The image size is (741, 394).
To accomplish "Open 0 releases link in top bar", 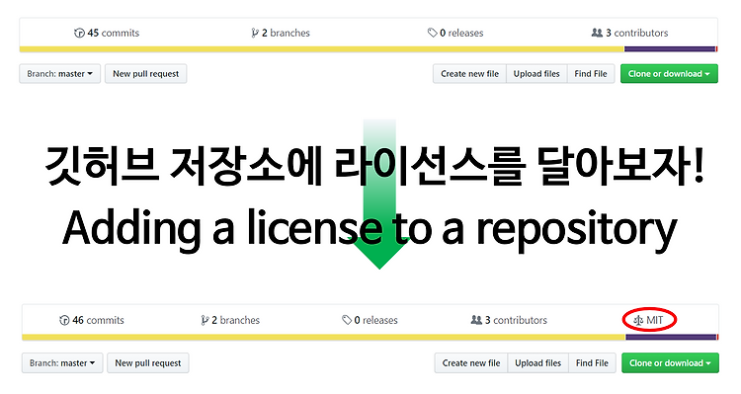I will pos(455,33).
